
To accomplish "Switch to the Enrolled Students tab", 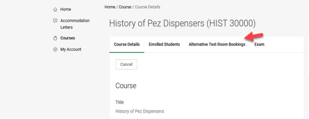I will [x=164, y=45].
